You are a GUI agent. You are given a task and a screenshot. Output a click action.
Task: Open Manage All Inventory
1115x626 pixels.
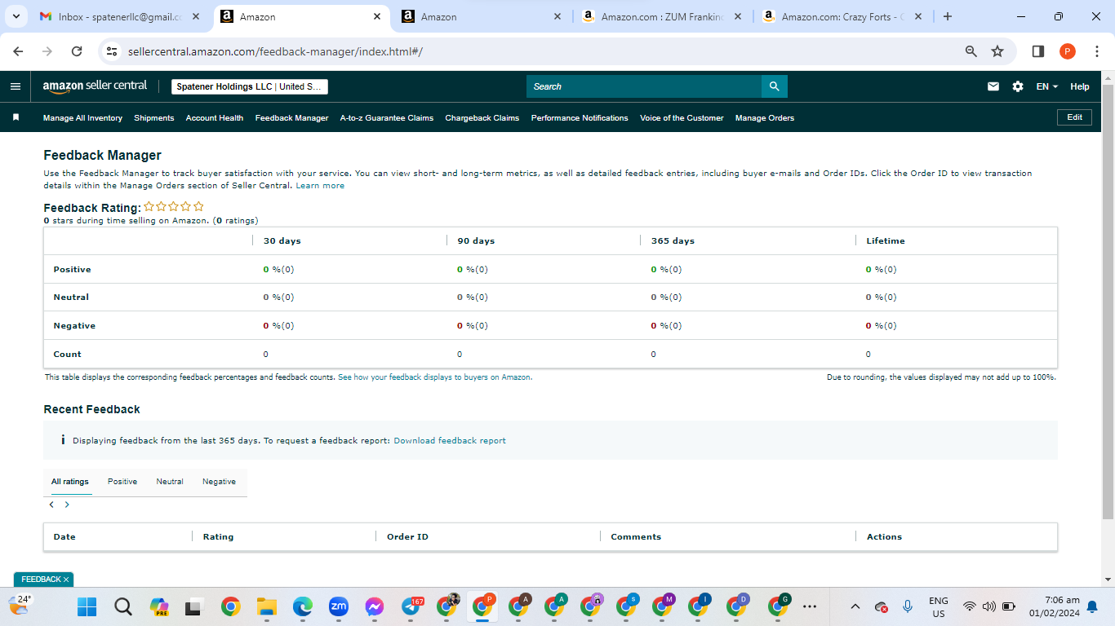[x=82, y=118]
